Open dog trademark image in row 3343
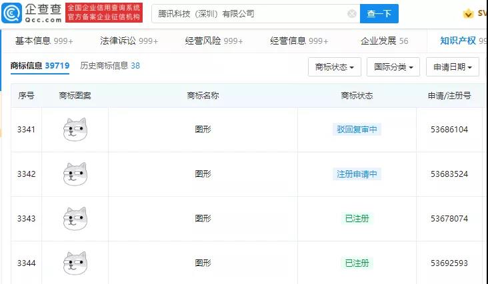The image size is (488, 284). click(75, 219)
